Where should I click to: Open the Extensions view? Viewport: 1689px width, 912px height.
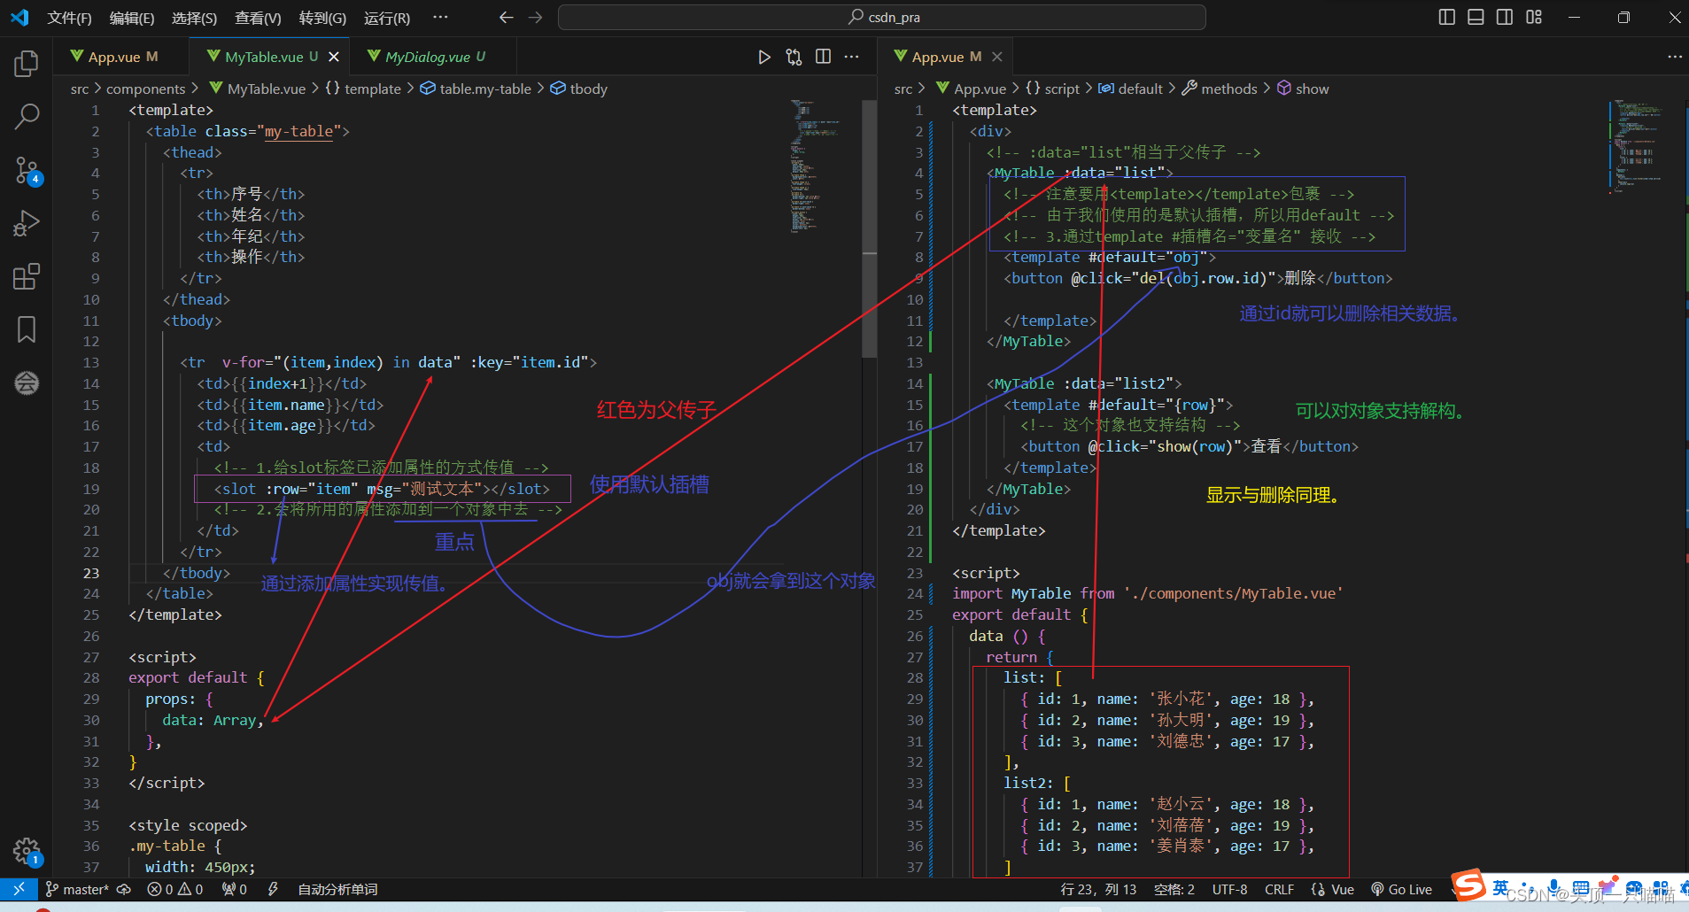pos(27,276)
